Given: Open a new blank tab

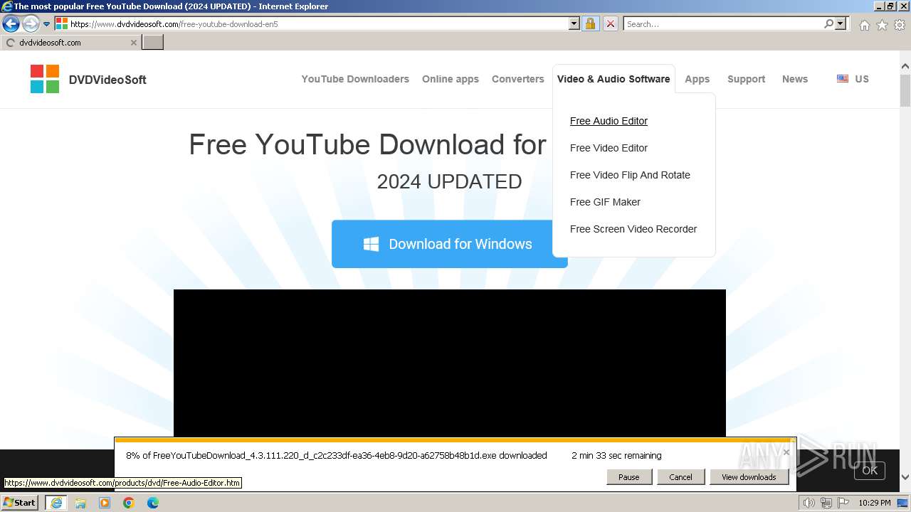Looking at the screenshot, I should coord(153,42).
